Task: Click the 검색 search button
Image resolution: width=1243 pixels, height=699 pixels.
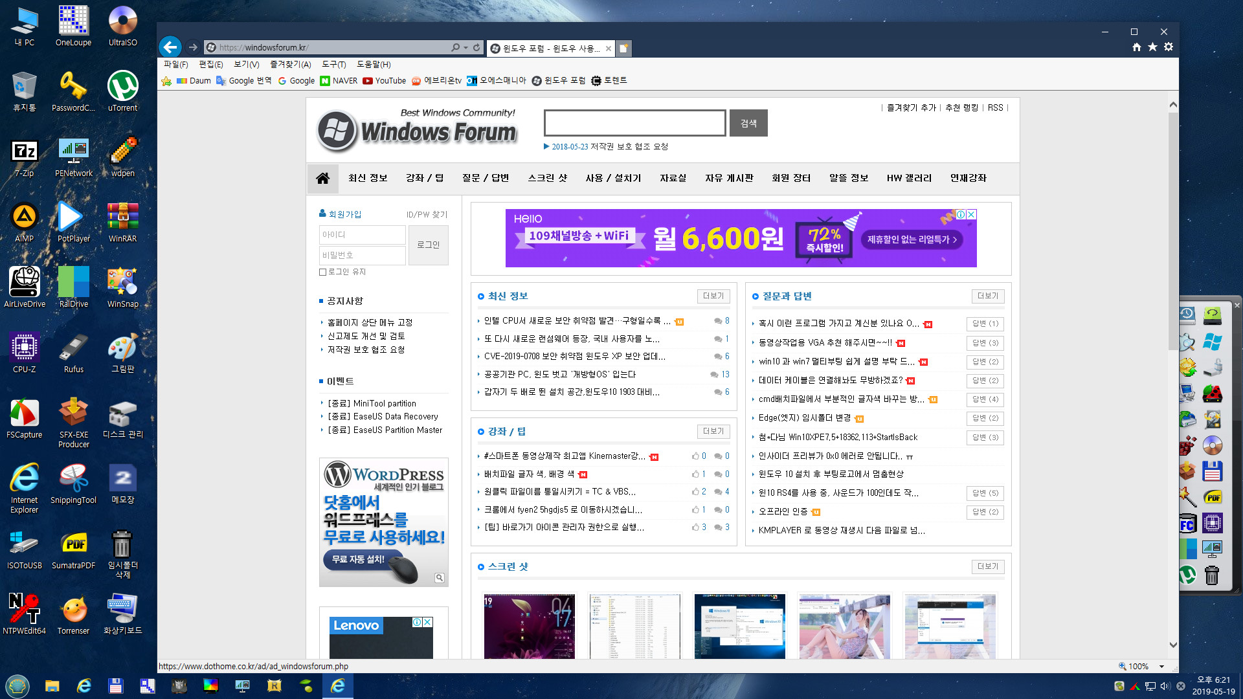Action: pos(748,123)
